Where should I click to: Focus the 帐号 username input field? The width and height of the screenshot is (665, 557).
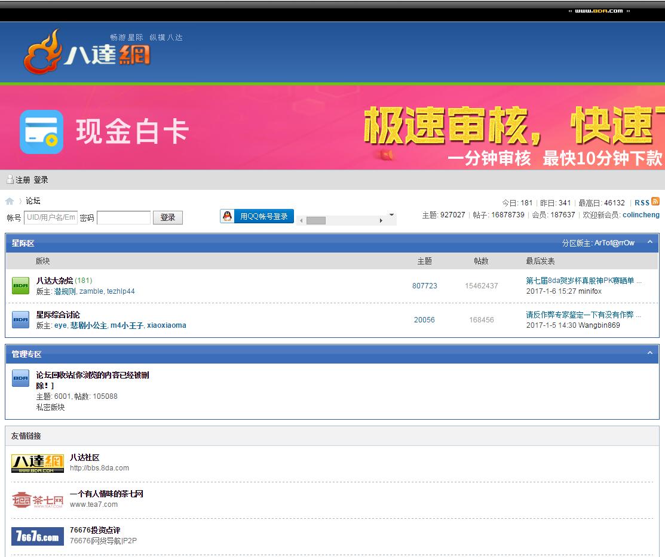point(51,218)
